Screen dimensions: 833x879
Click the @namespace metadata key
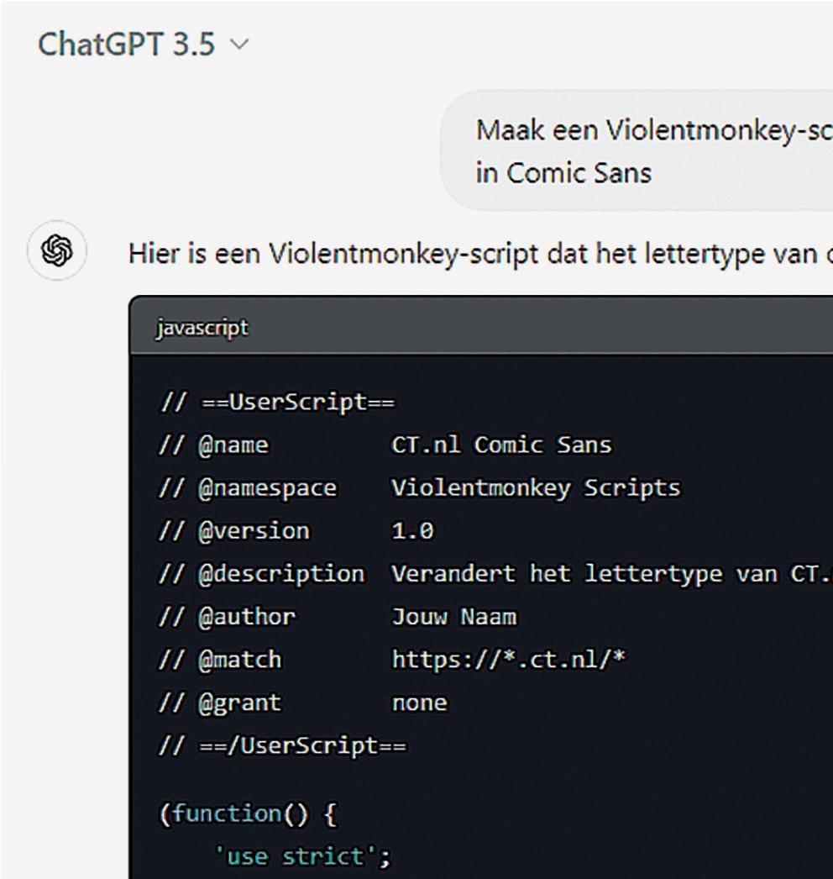click(x=267, y=488)
